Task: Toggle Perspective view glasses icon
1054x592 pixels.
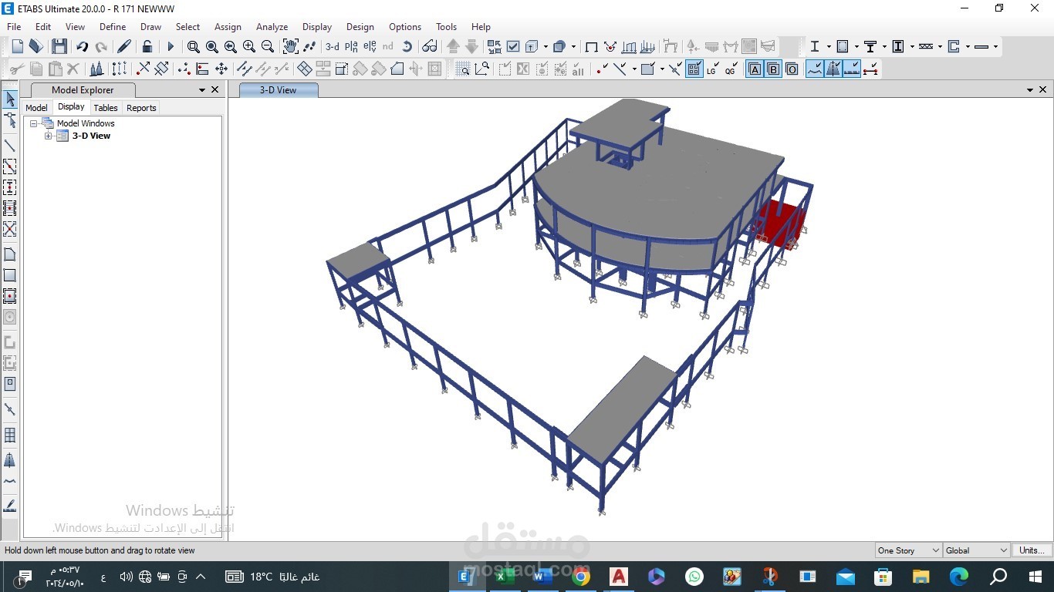Action: coord(430,47)
